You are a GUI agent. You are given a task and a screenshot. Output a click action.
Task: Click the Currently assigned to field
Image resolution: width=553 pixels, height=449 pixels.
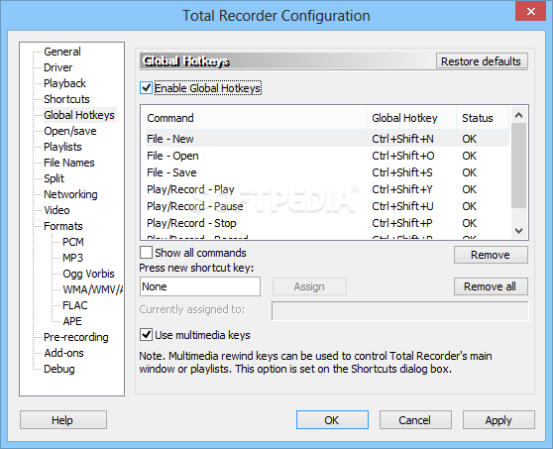tap(400, 311)
